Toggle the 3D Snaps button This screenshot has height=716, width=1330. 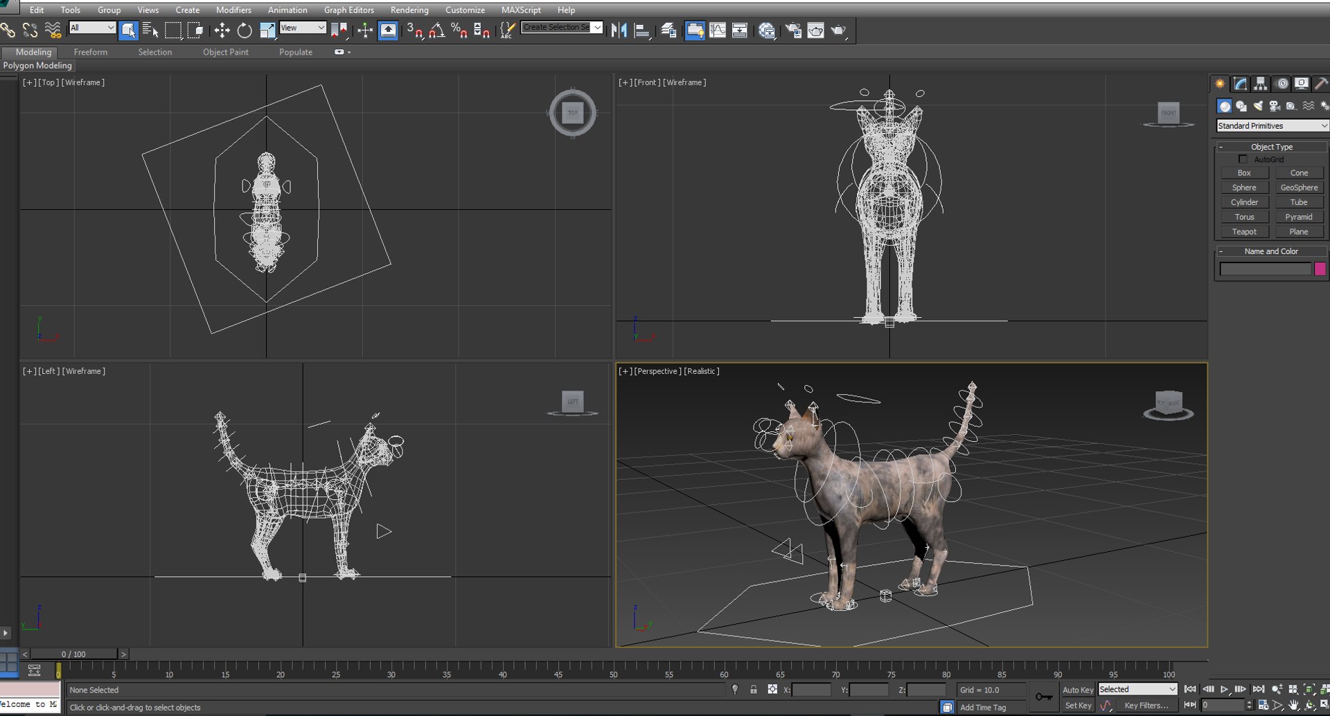click(x=414, y=30)
